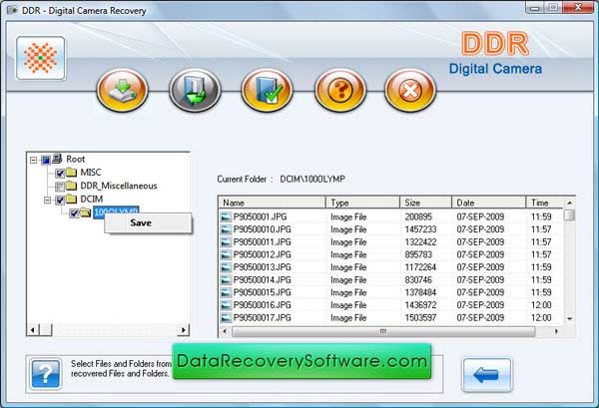
Task: Click image icon of P90500015.JPG
Action: click(227, 292)
